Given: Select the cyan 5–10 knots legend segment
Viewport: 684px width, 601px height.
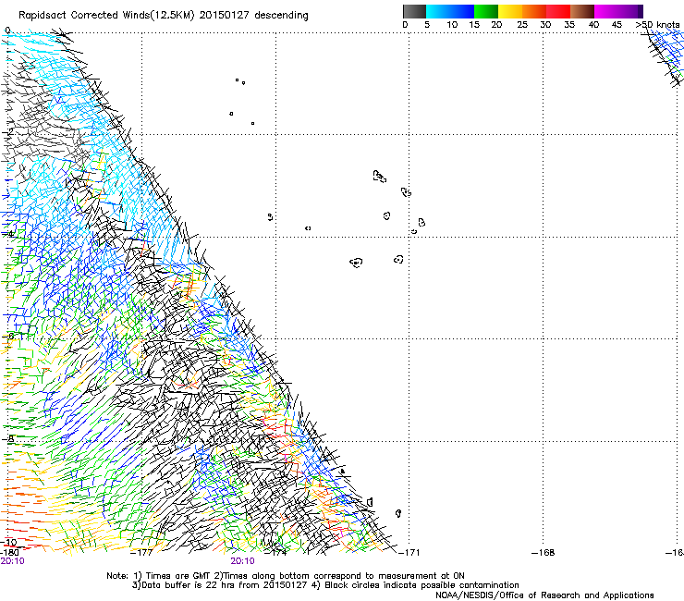Looking at the screenshot, I should point(438,11).
